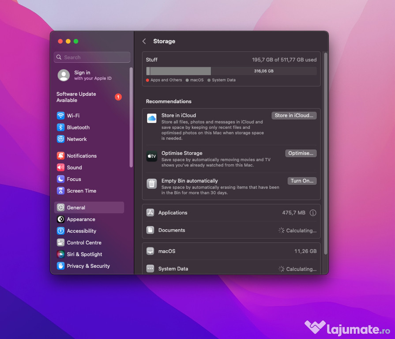Click Turn On… for Empty Bin
The image size is (395, 339).
coord(302,181)
